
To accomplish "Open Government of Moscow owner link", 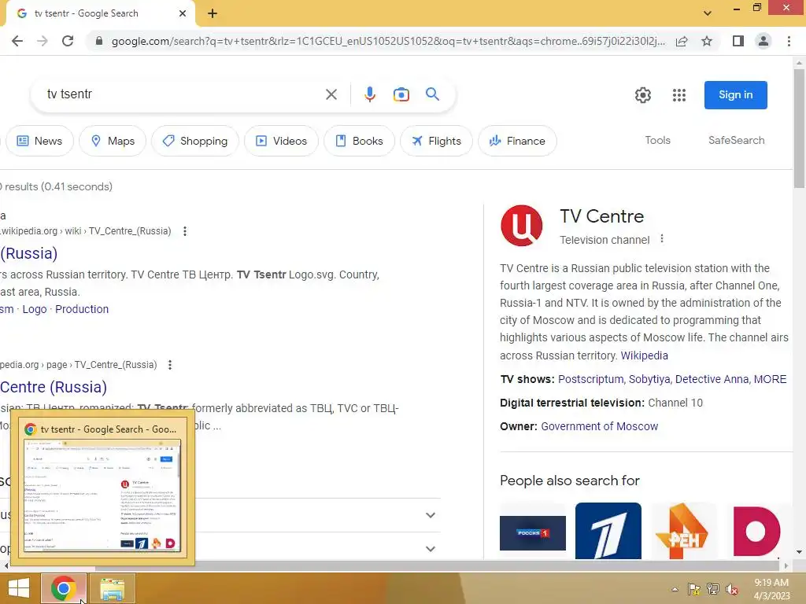I will click(599, 426).
